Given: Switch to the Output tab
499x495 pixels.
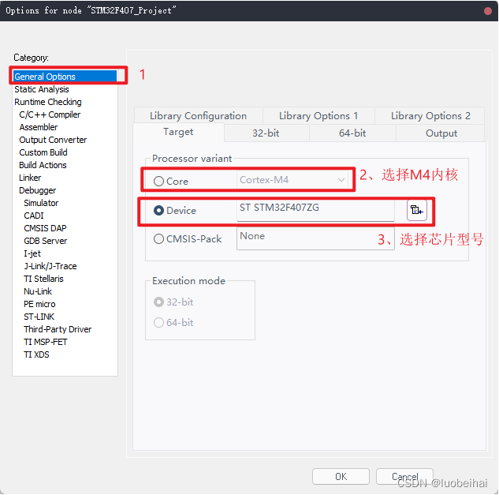Looking at the screenshot, I should click(x=441, y=133).
